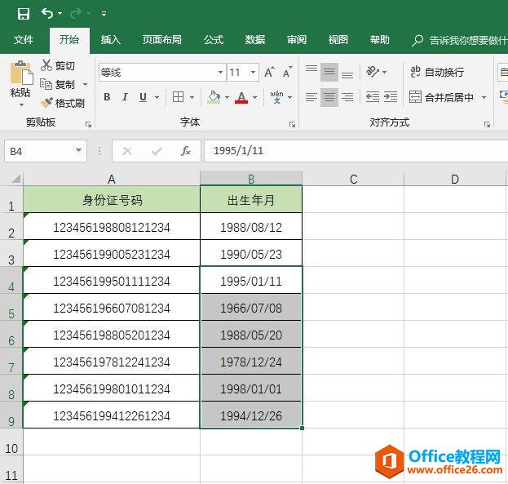Open the alignment settings dialog launcher
The image size is (508, 484).
487,124
